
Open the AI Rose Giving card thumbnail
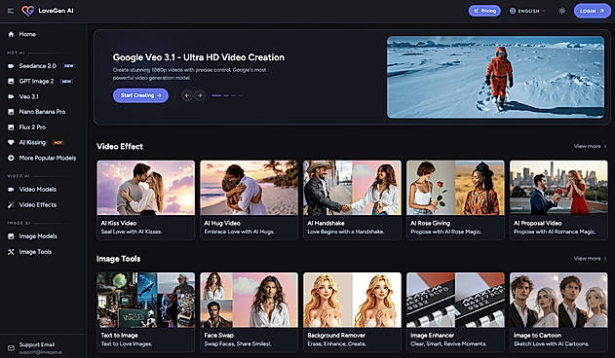click(x=455, y=188)
